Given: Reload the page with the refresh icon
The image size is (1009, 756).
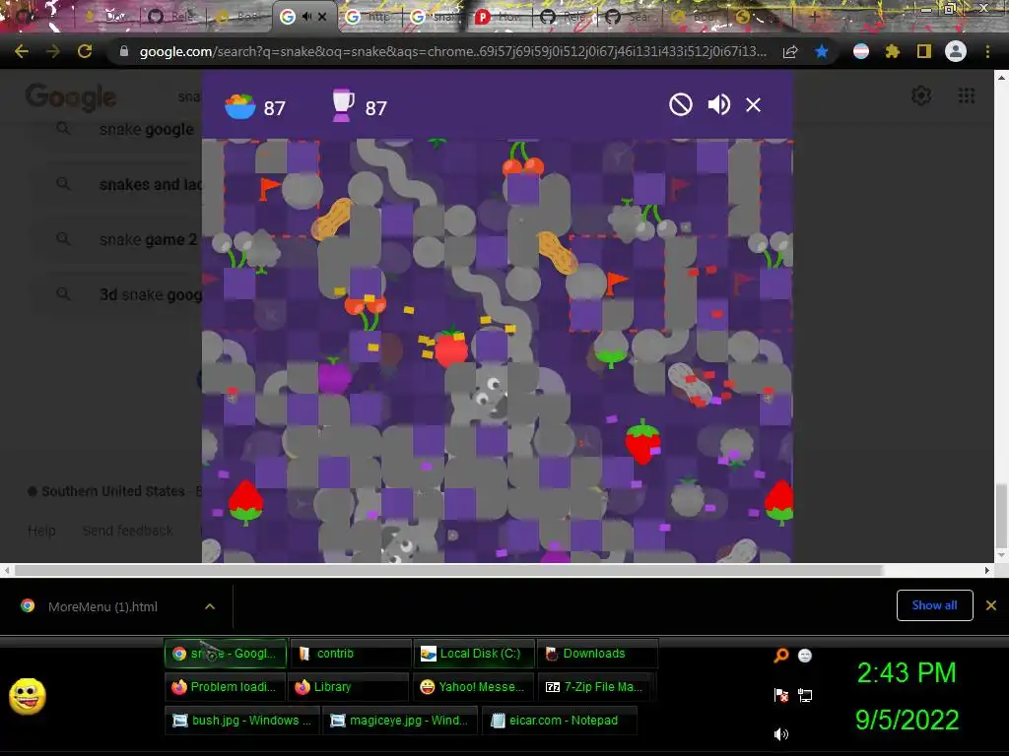Looking at the screenshot, I should (x=85, y=51).
